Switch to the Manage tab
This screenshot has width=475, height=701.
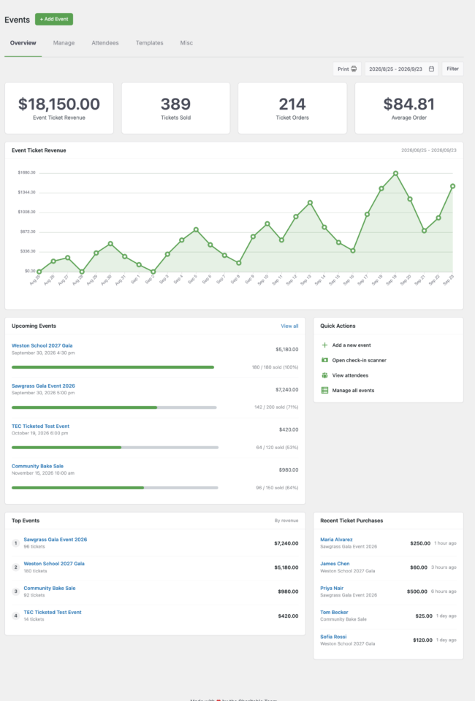coord(64,43)
